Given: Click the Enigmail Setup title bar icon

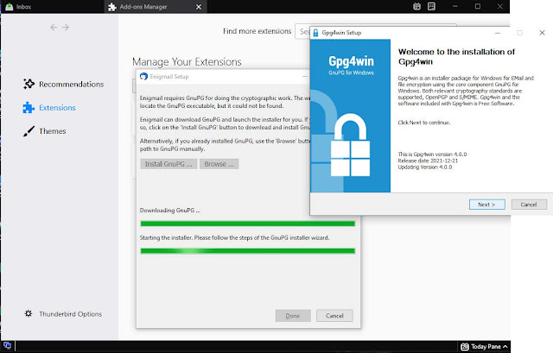Looking at the screenshot, I should [143, 77].
